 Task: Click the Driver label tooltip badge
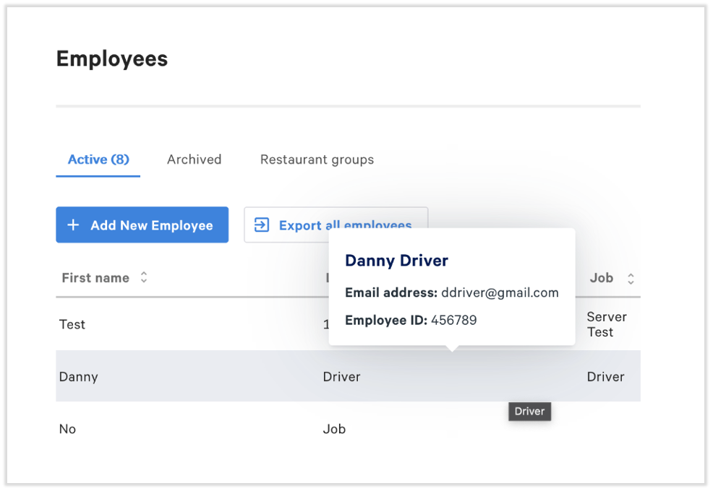point(529,411)
